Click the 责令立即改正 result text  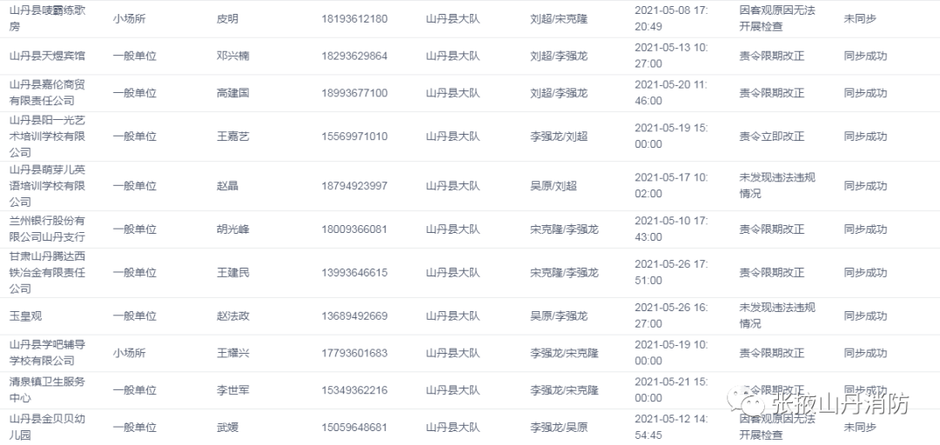point(772,136)
